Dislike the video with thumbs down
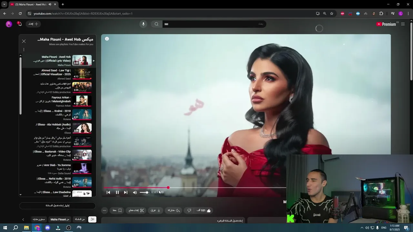The image size is (413, 232). (x=189, y=210)
